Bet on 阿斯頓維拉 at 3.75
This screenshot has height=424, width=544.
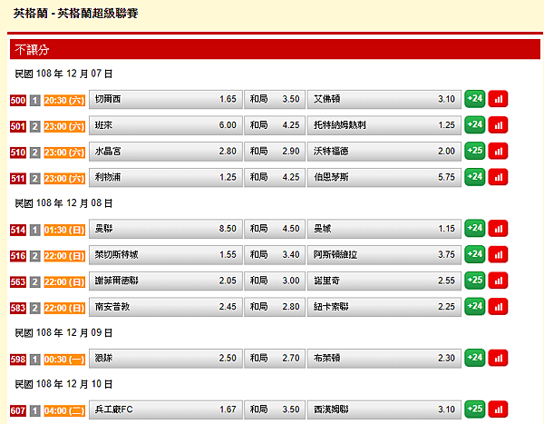(384, 255)
